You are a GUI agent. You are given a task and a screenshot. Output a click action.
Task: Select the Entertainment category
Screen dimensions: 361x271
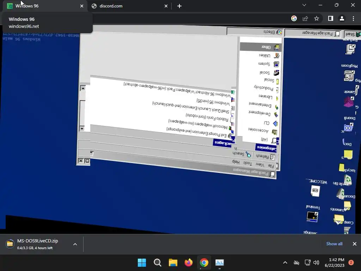tap(260, 105)
